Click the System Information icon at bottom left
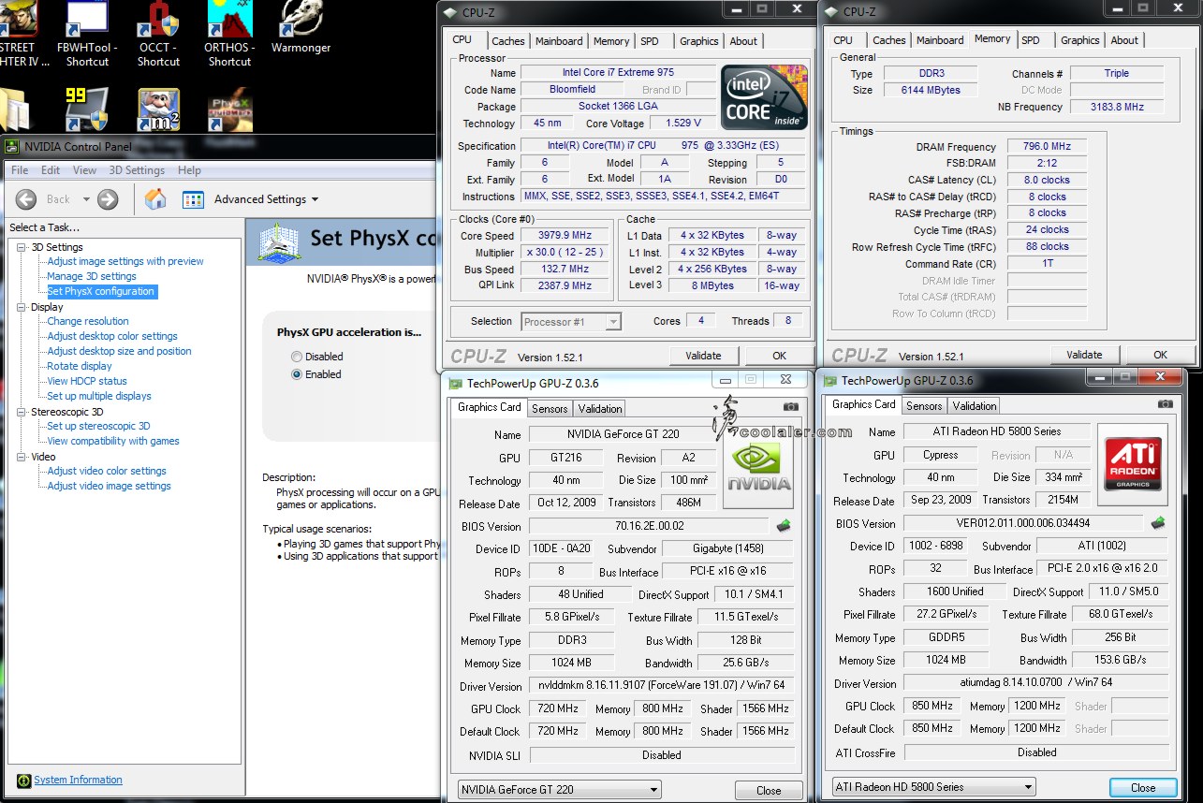The width and height of the screenshot is (1203, 803). (24, 781)
